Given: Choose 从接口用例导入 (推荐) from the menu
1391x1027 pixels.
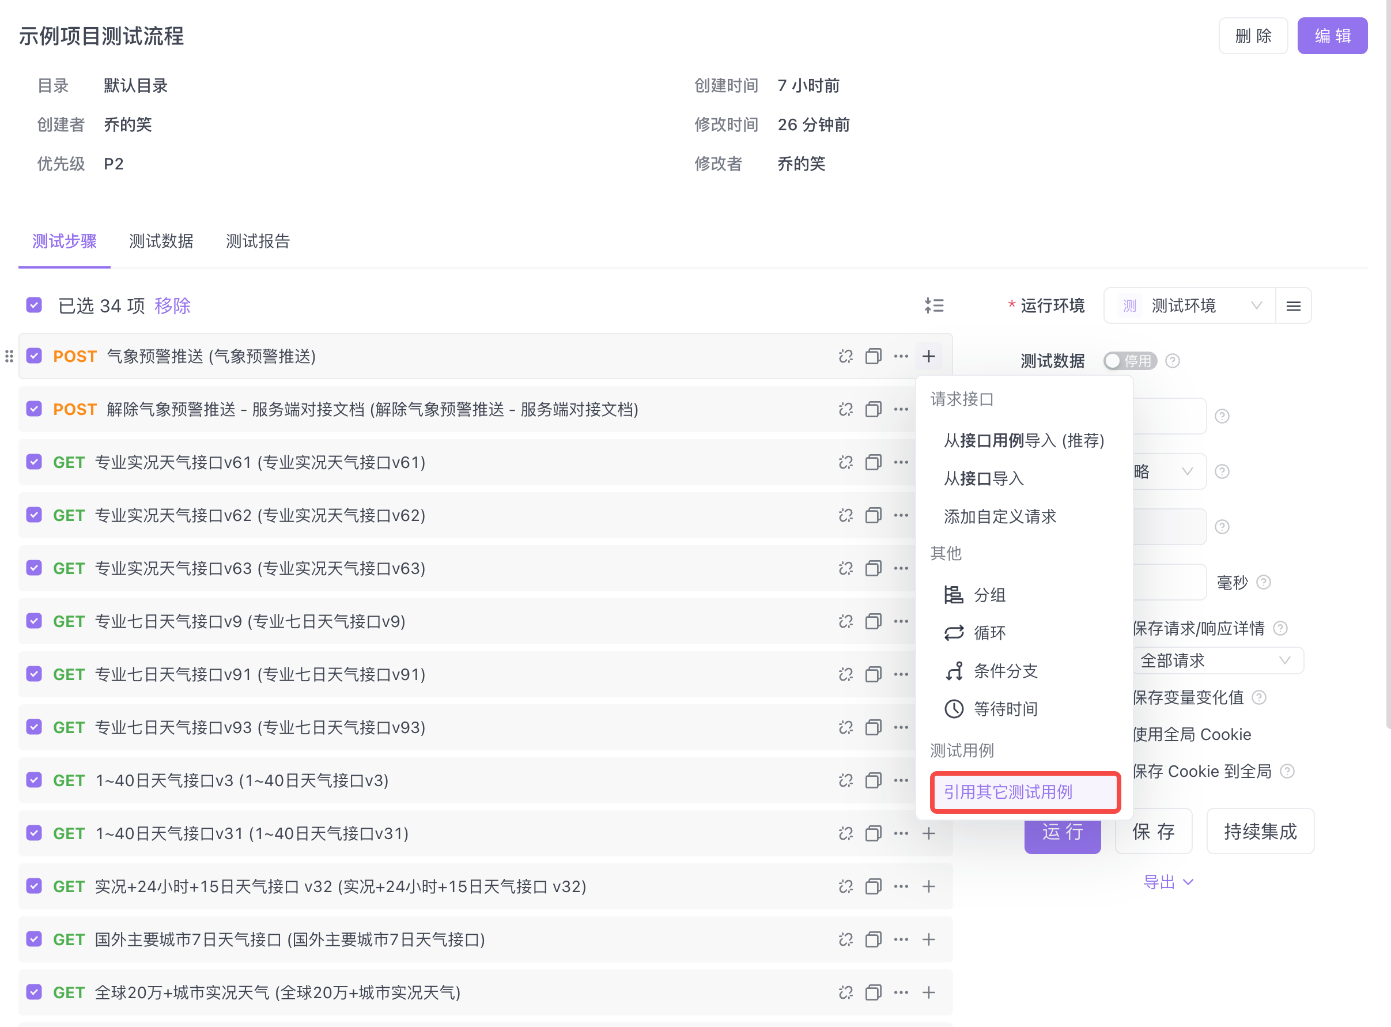Looking at the screenshot, I should click(x=1023, y=441).
